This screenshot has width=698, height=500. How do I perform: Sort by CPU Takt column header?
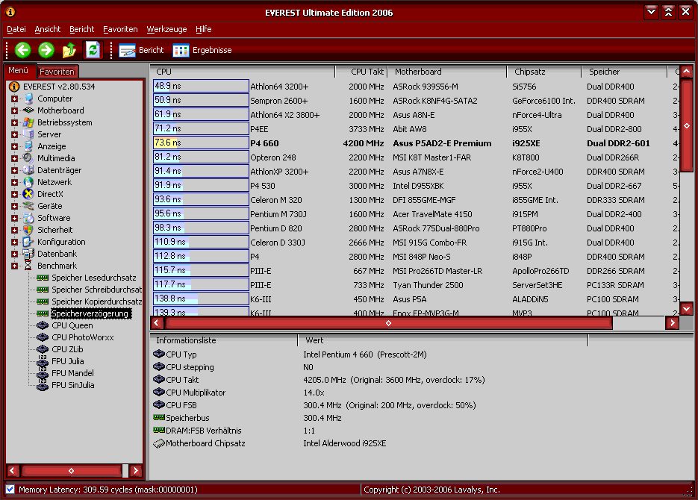click(x=361, y=72)
